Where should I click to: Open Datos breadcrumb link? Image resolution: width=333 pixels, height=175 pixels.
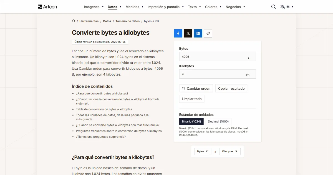(107, 21)
